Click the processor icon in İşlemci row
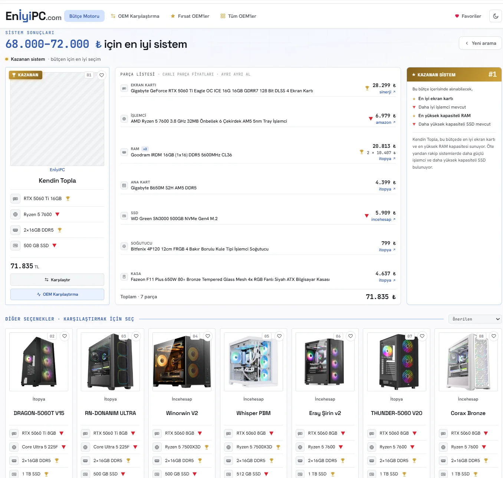Screen dimensions: 503x478 [124, 119]
